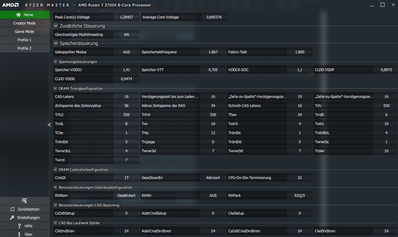The height and width of the screenshot is (237, 398).
Task: Click Speicher-VTT value 0,705
Action: pos(213,70)
